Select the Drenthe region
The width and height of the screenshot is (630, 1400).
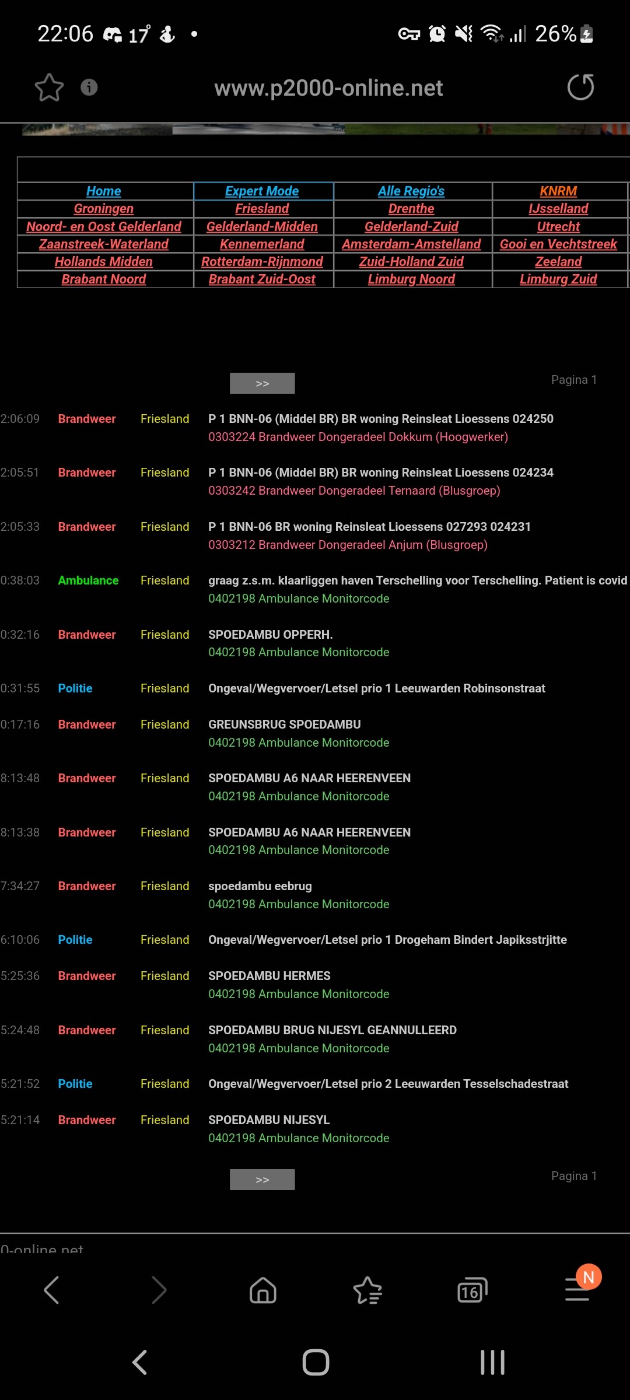tap(411, 209)
